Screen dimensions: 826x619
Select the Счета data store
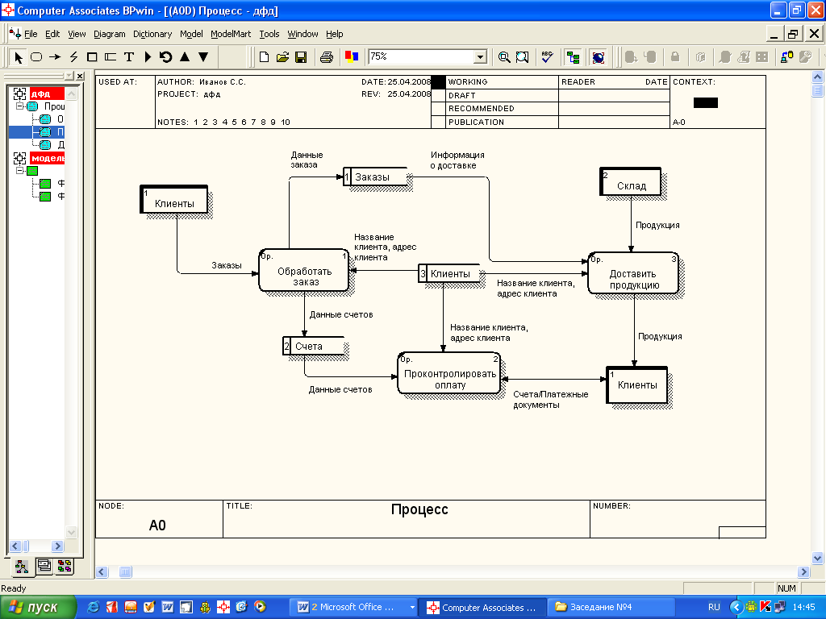click(x=314, y=346)
